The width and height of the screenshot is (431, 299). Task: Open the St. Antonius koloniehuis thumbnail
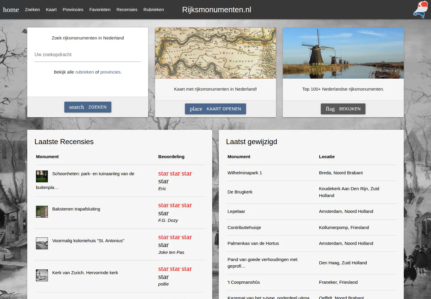coord(42,243)
